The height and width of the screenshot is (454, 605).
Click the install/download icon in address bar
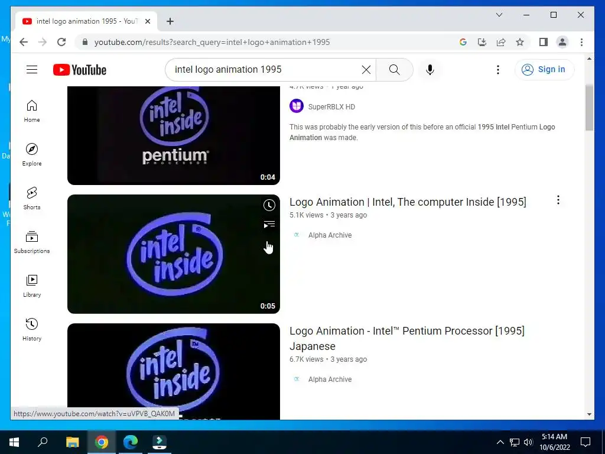tap(482, 42)
